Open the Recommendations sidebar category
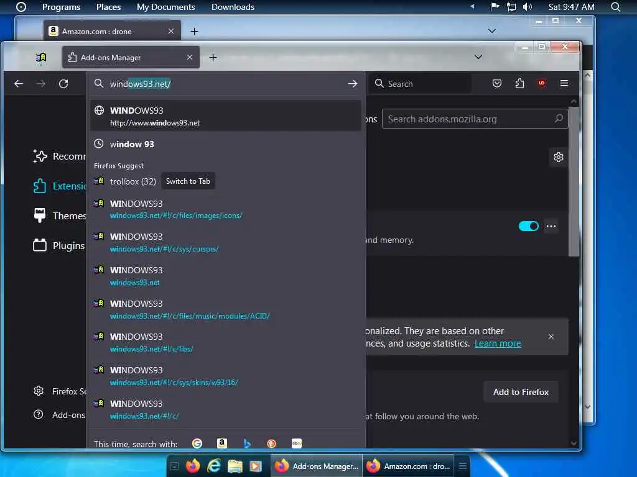637x477 pixels. coord(59,156)
